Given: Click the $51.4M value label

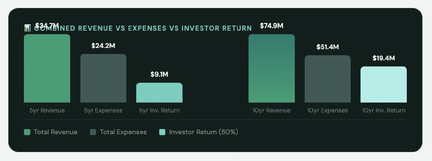Looking at the screenshot, I should pyautogui.click(x=327, y=47).
